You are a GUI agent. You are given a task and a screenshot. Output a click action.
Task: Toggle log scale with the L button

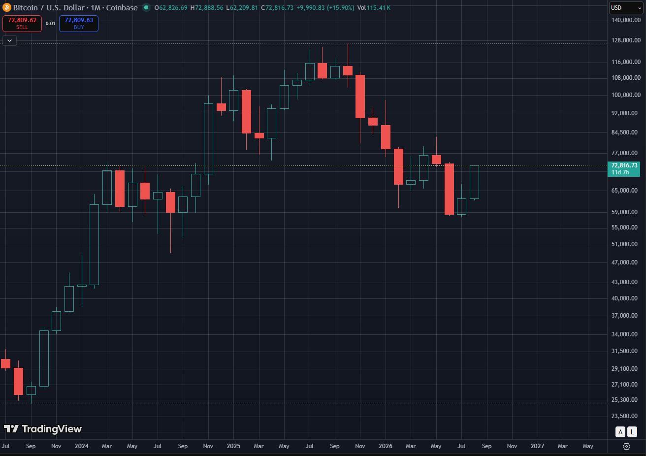pos(632,432)
